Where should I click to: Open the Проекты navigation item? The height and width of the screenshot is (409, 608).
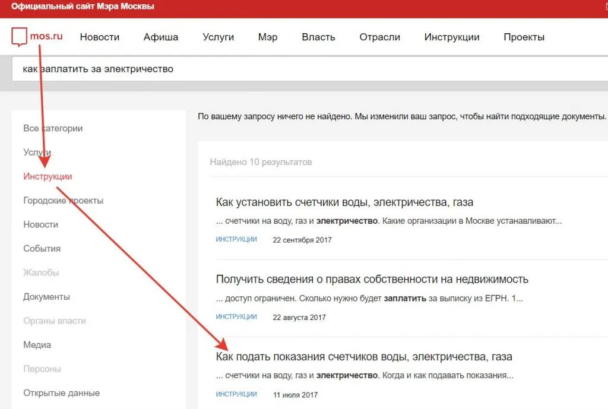coord(524,37)
